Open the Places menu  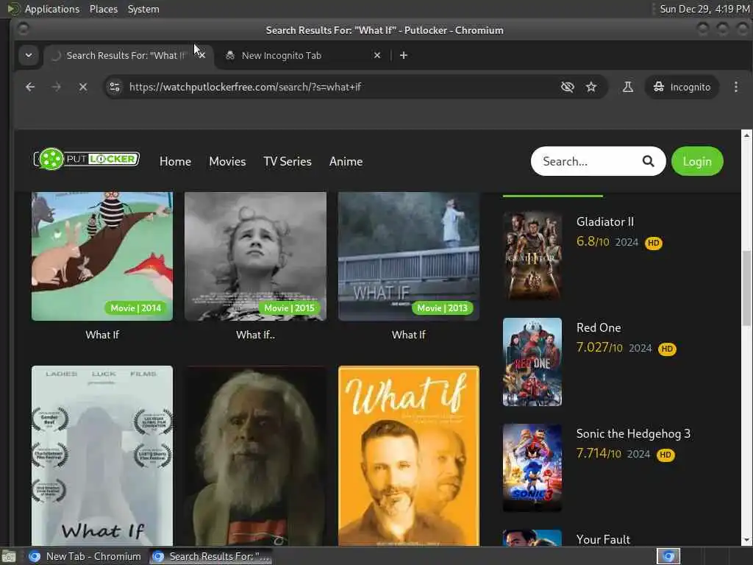tap(103, 9)
